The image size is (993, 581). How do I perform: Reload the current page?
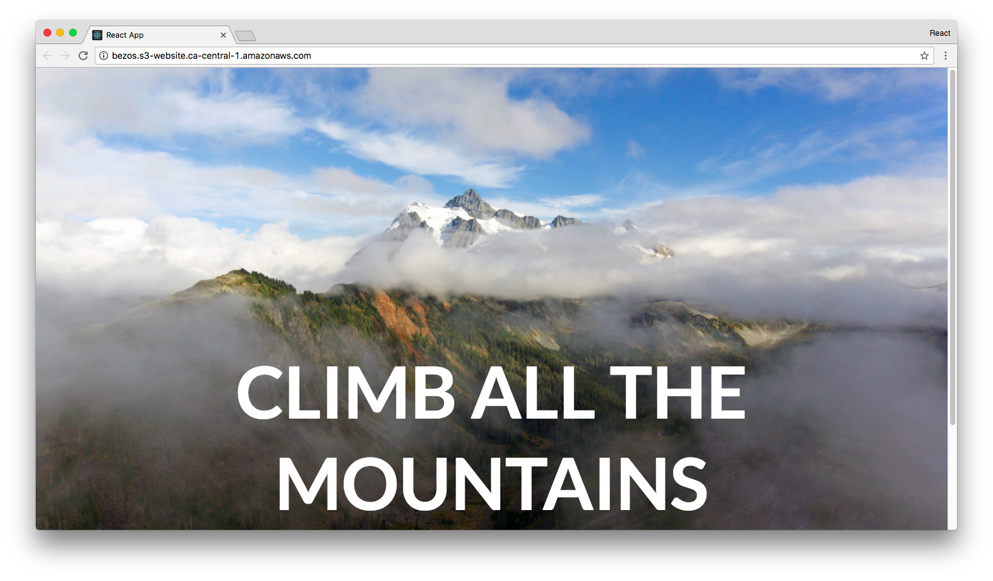pos(83,56)
